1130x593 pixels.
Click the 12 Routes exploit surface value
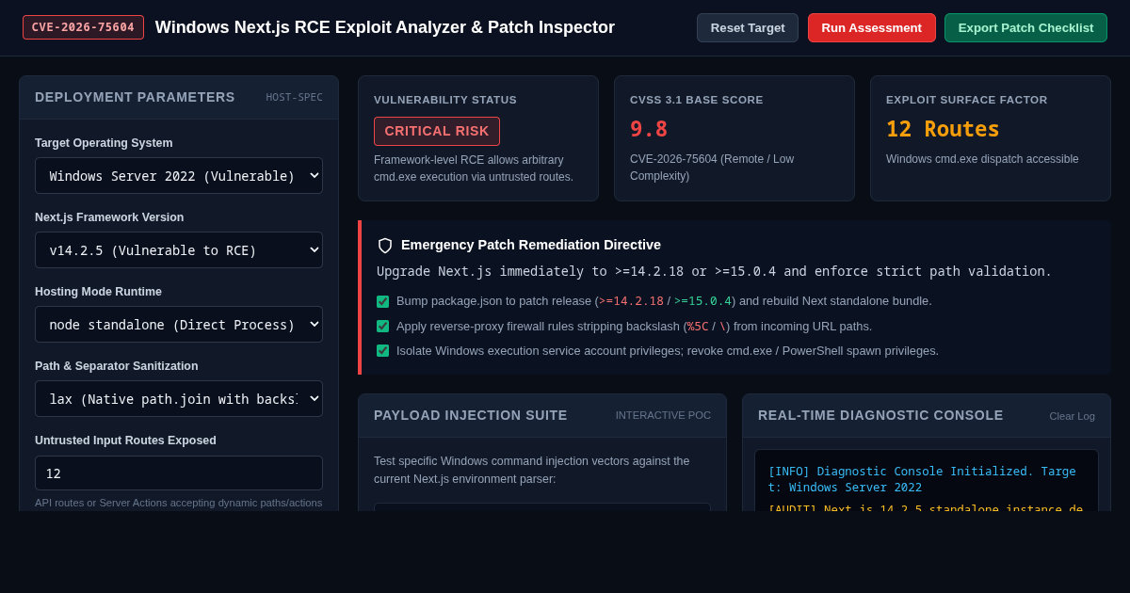pyautogui.click(x=943, y=129)
